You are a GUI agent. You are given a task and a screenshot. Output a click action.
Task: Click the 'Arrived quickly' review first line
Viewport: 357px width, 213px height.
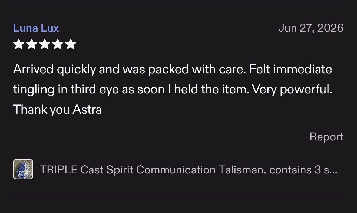pos(173,69)
